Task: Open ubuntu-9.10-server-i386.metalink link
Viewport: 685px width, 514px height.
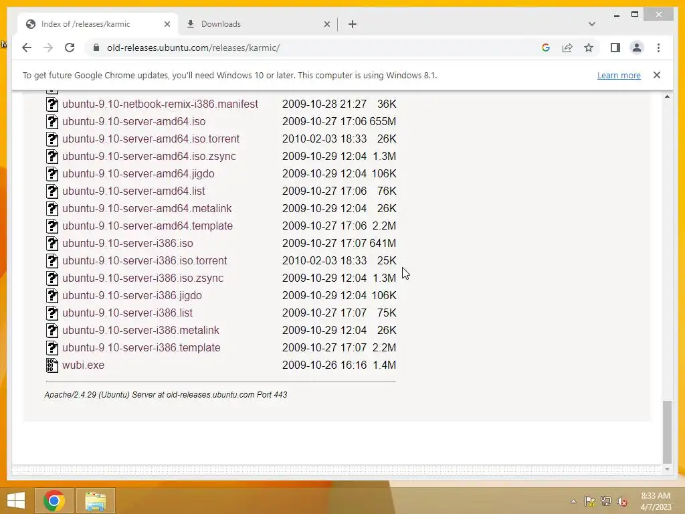Action: 140,330
